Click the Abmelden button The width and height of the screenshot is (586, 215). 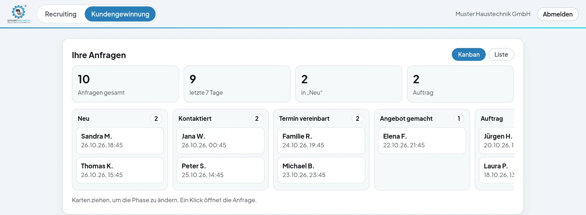pyautogui.click(x=557, y=14)
